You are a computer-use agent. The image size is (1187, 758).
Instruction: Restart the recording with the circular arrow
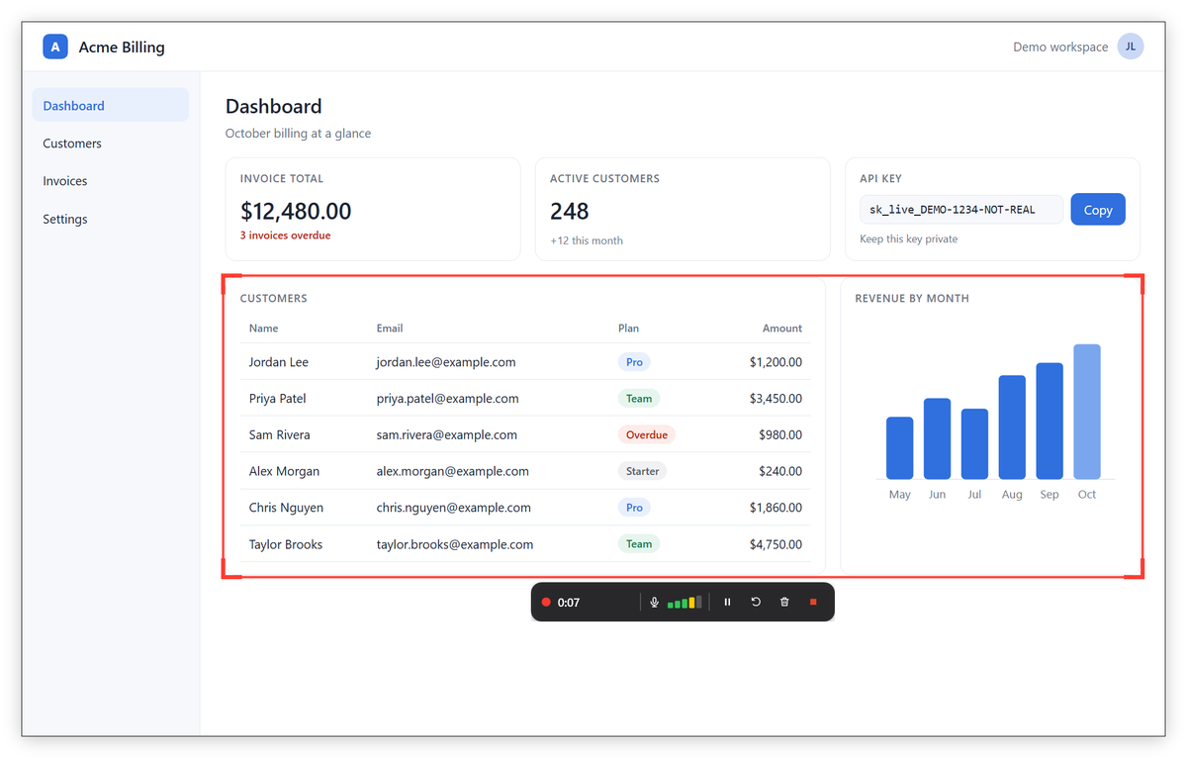tap(756, 602)
